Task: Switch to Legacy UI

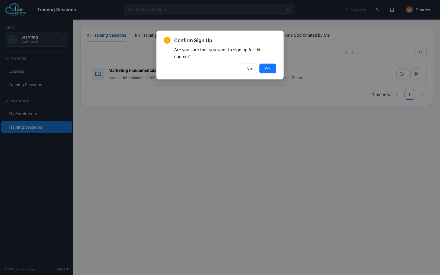Action: pos(356,10)
